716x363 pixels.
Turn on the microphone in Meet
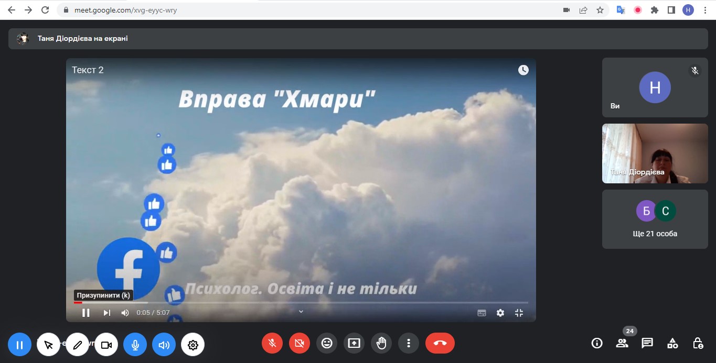(x=272, y=344)
